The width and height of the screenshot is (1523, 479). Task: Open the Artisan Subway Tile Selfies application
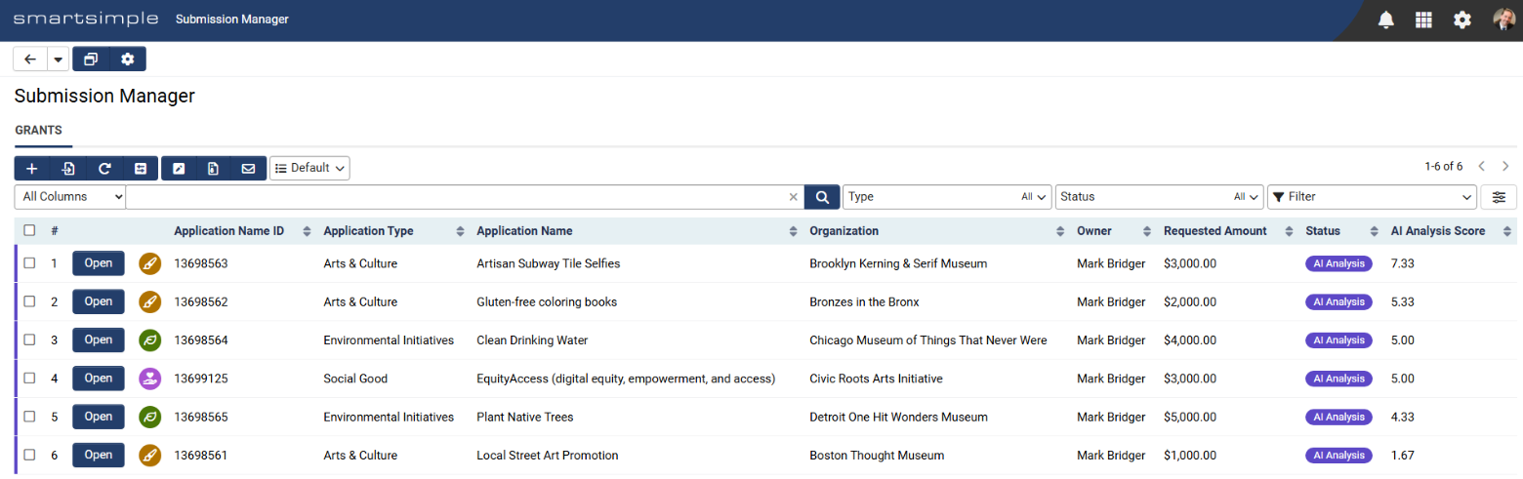point(99,263)
